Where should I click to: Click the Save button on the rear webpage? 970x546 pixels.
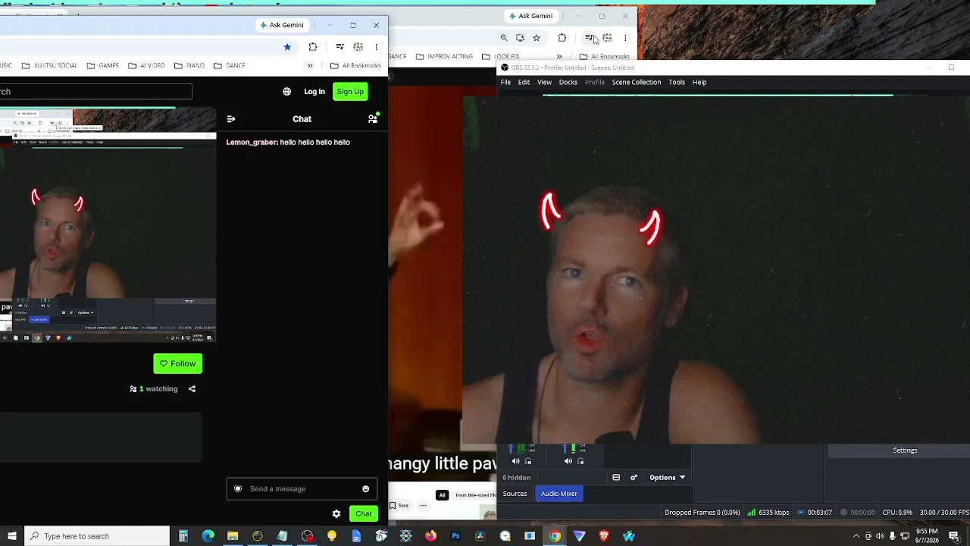[399, 506]
